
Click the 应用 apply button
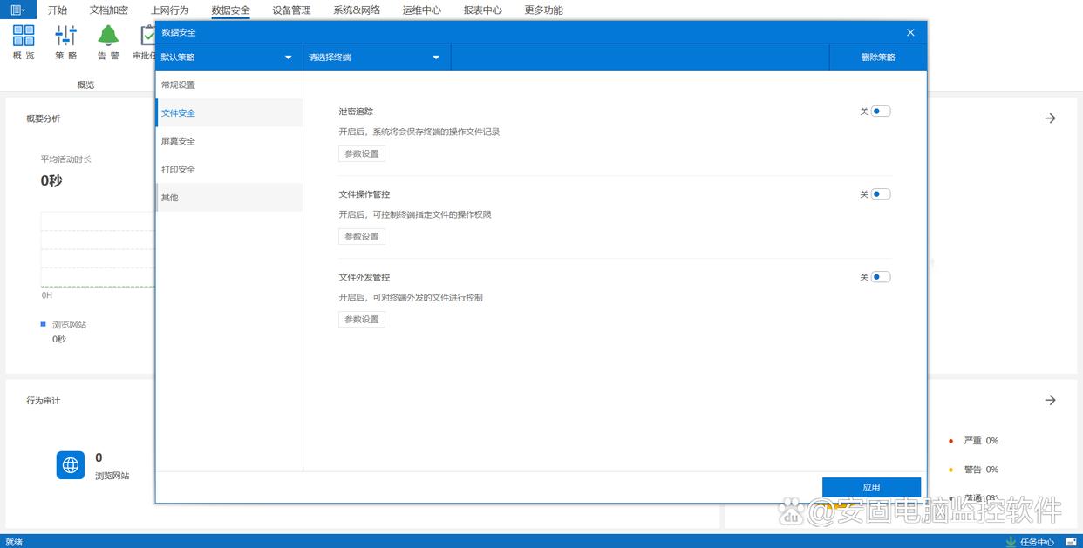point(871,487)
